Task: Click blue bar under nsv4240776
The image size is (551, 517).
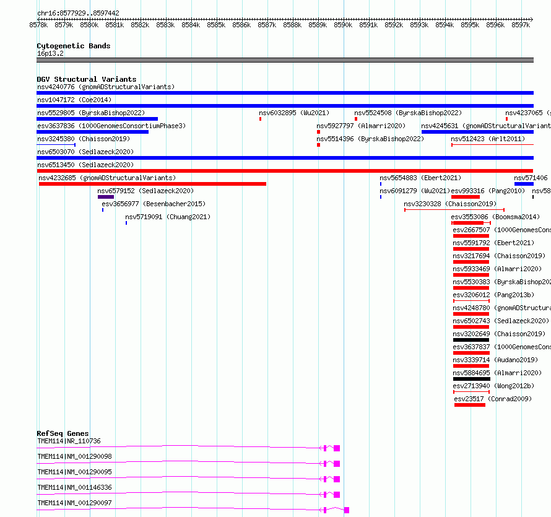Action: 285,93
